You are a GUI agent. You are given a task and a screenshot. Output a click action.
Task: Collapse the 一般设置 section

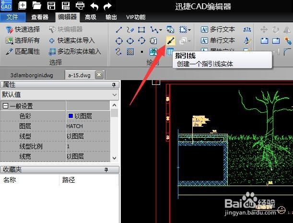tap(5, 106)
